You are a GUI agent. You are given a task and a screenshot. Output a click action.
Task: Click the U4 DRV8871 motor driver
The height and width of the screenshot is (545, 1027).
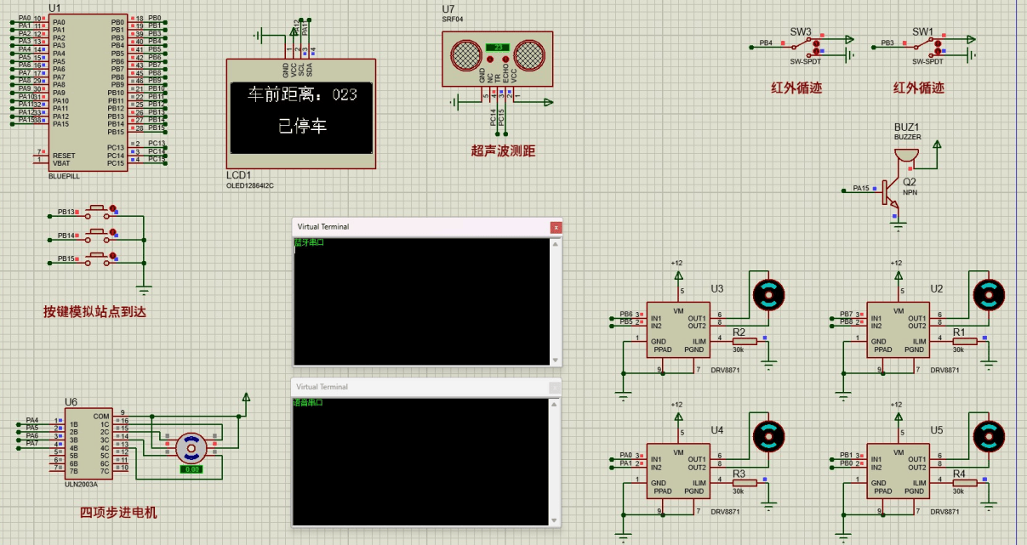[x=677, y=469]
